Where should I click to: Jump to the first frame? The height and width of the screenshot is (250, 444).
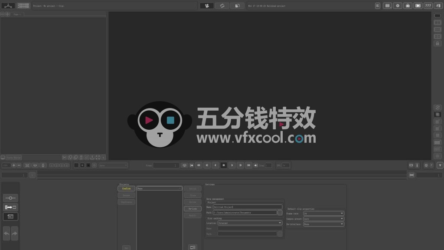[192, 165]
